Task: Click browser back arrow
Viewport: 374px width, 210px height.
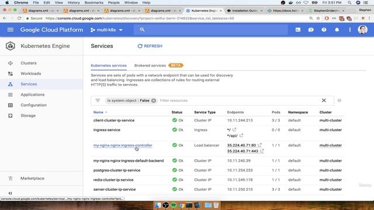Action: (x=5, y=18)
